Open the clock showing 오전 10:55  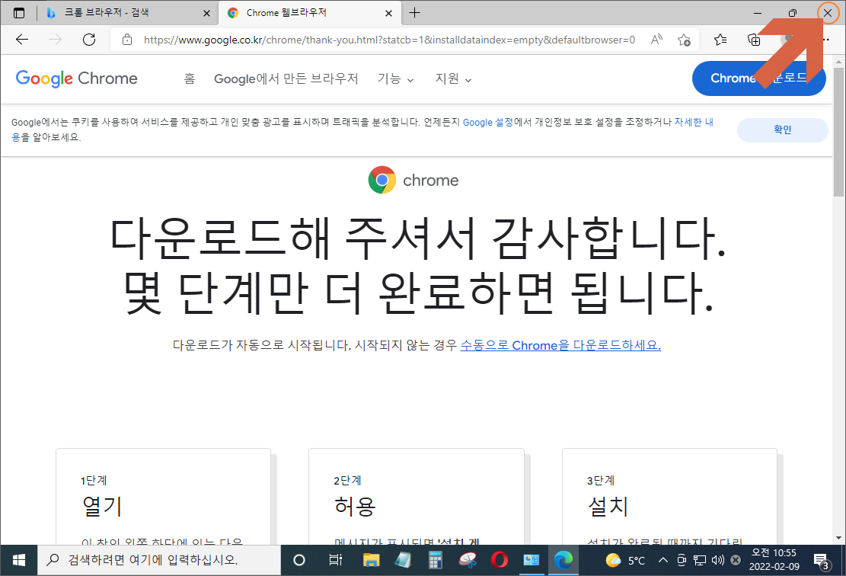[x=774, y=560]
